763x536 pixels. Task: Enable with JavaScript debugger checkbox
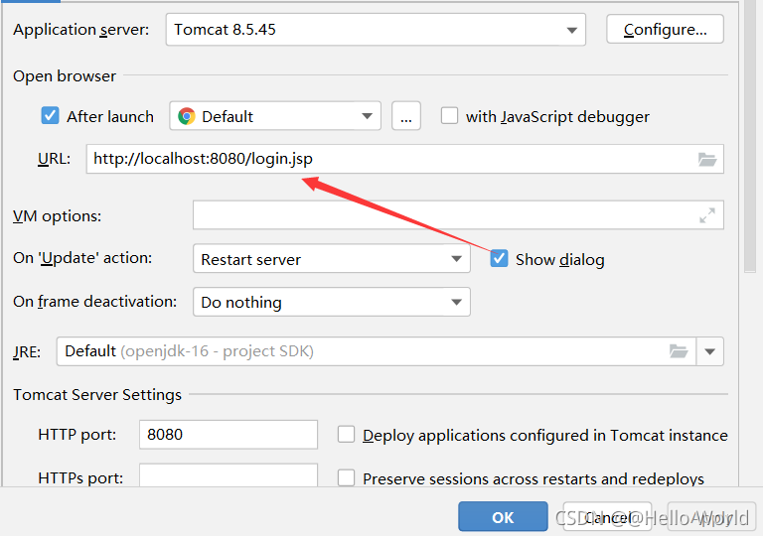tap(449, 116)
